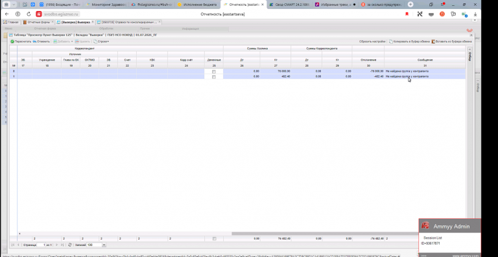The width and height of the screenshot is (498, 257).
Task: Expand the Строки dropdown menu
Action: coord(101,41)
